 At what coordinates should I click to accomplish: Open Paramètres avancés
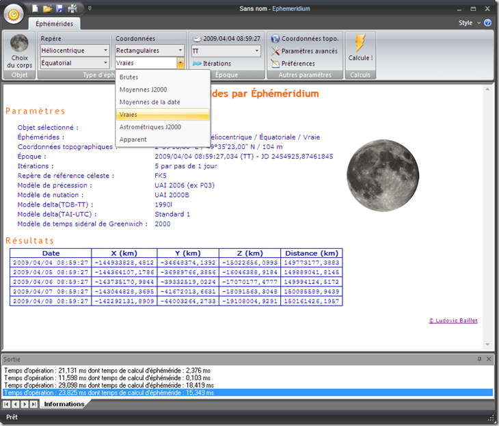(x=304, y=51)
